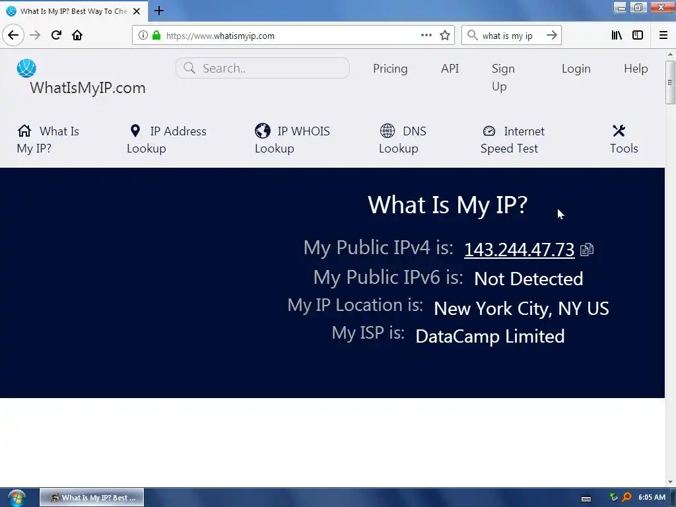This screenshot has height=507, width=676.
Task: Close the What Is My IP tab
Action: (137, 11)
